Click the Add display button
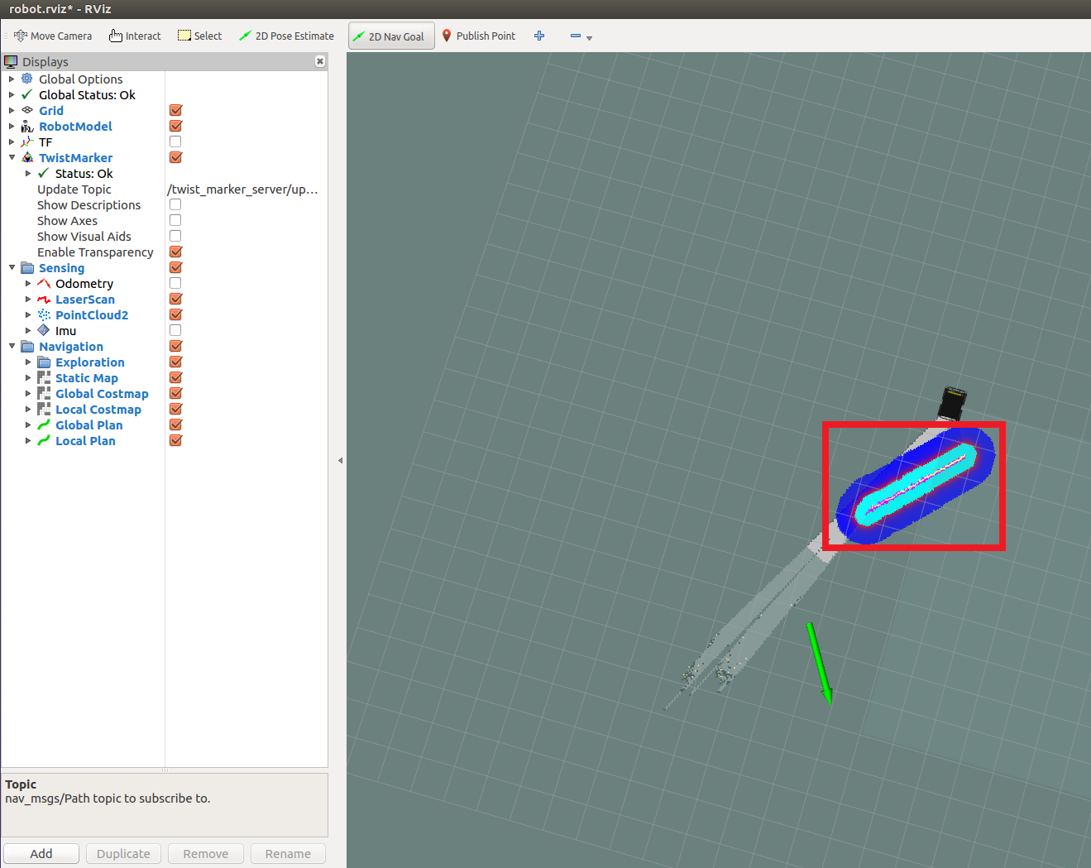 41,853
